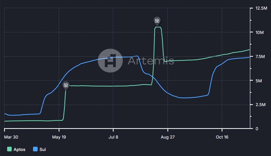Select the Mar 30 x-axis label
The image size is (271, 156).
11,137
